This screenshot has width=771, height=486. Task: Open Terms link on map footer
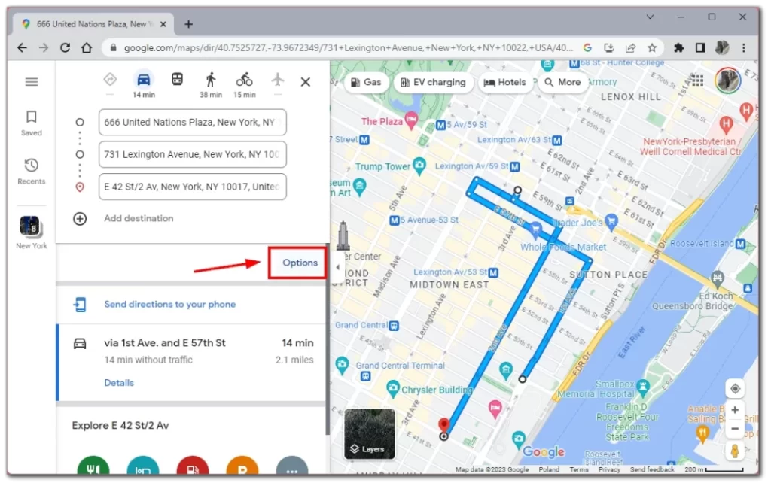click(x=579, y=469)
